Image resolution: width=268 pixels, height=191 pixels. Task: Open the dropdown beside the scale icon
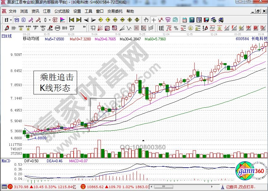(x=49, y=20)
